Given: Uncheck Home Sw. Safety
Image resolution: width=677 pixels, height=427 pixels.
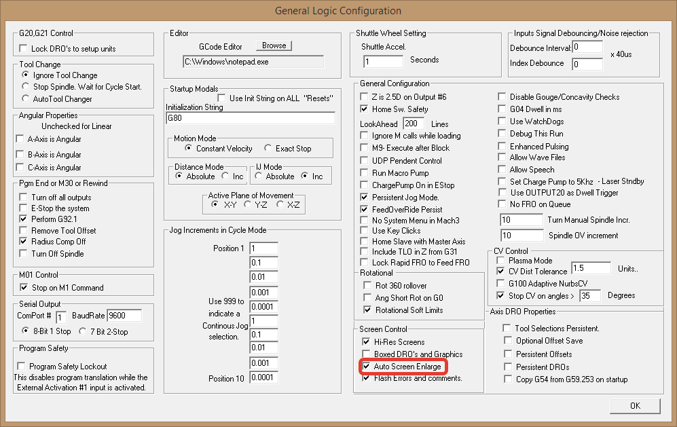Looking at the screenshot, I should point(365,109).
